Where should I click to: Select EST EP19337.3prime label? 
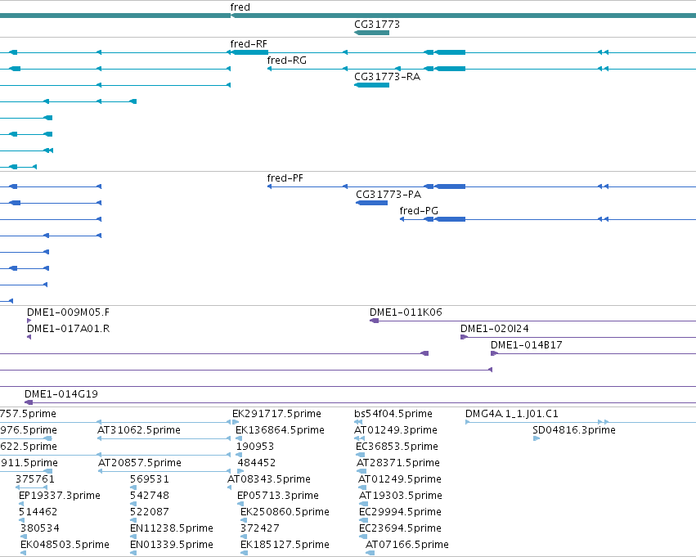[x=60, y=496]
